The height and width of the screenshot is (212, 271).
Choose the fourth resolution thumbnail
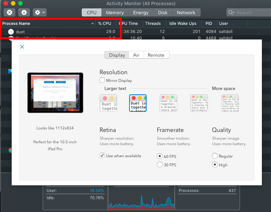coord(199,103)
